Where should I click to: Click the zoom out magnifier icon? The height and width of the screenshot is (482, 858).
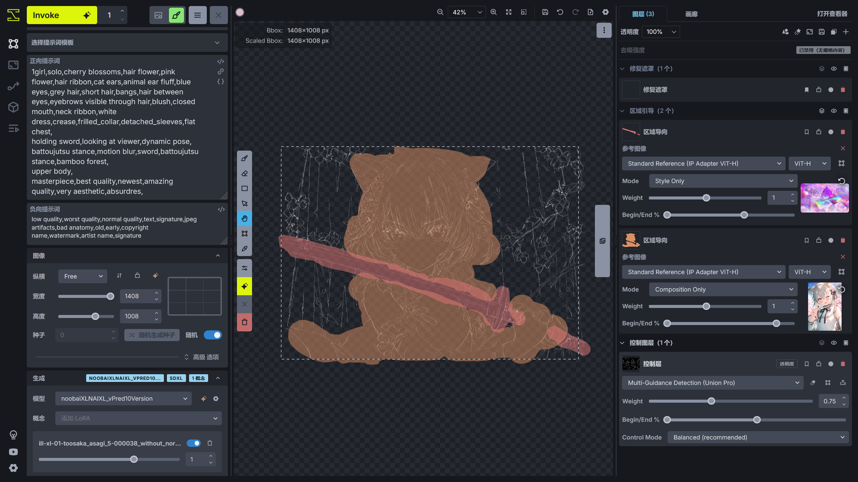point(440,12)
